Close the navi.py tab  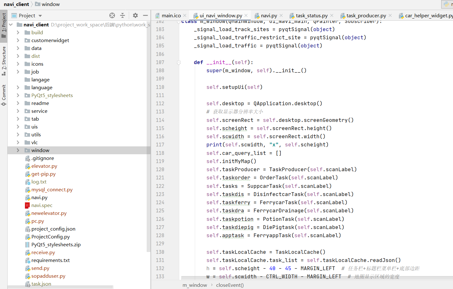(281, 15)
